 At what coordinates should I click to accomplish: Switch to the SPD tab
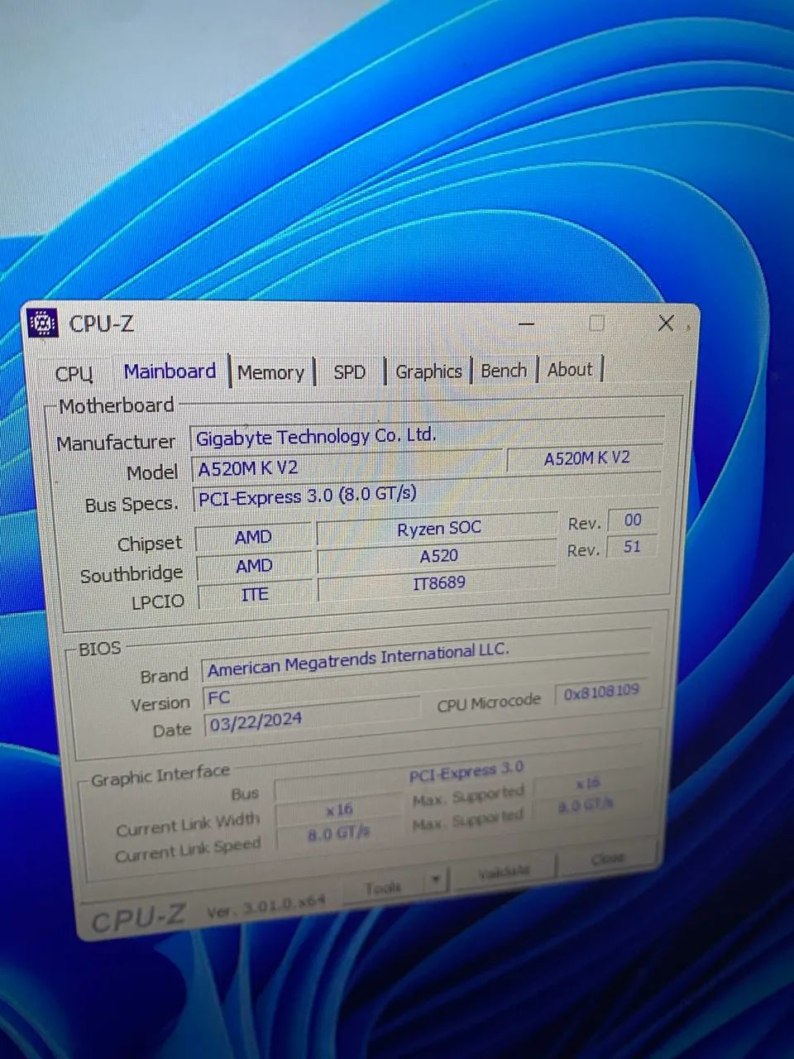(x=349, y=371)
